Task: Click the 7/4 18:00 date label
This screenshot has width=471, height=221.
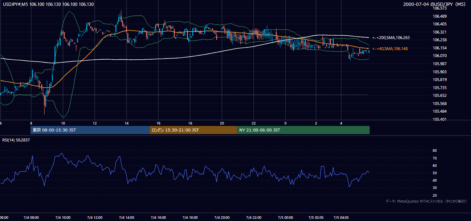Action: point(190,217)
